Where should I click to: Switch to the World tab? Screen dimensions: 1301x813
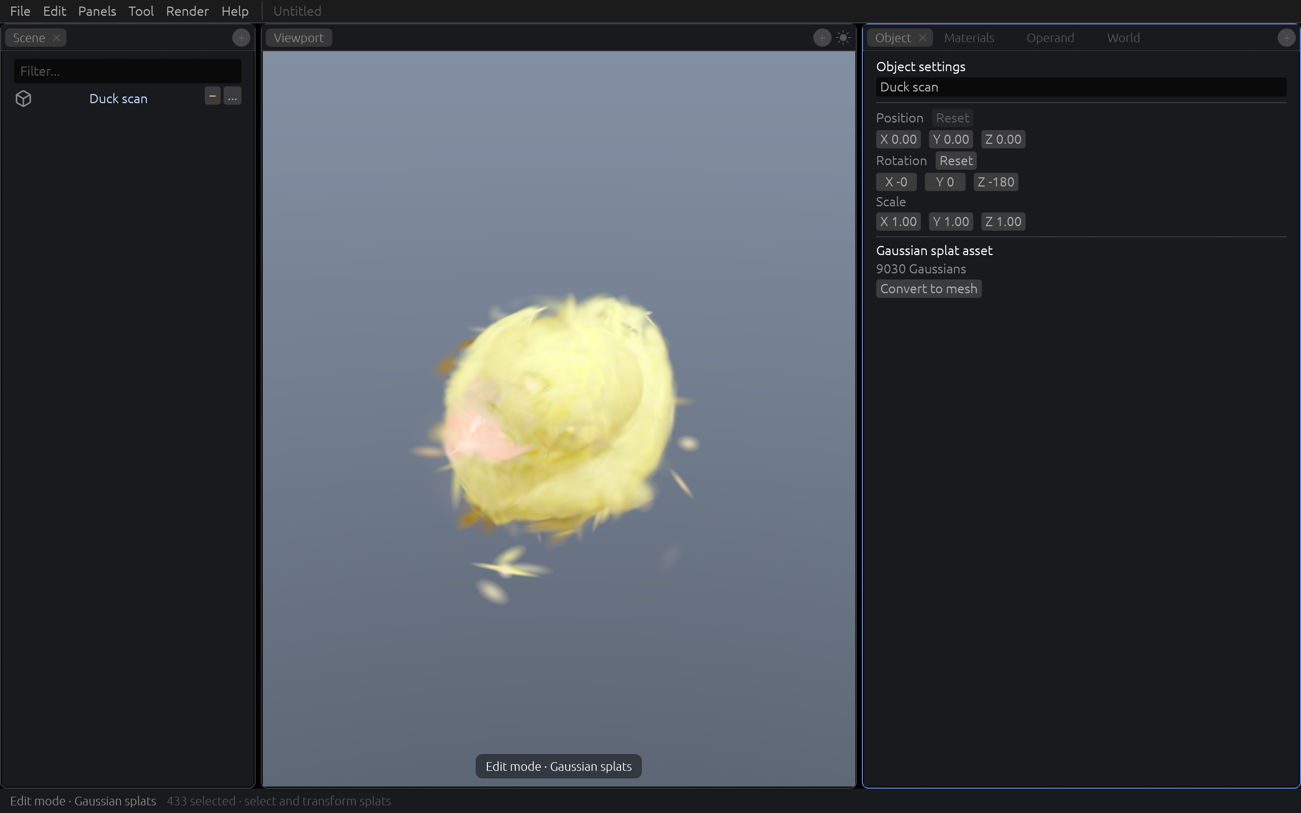1123,38
